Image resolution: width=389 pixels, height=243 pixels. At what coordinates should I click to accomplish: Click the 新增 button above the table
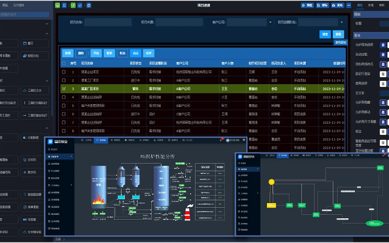pyautogui.click(x=68, y=53)
